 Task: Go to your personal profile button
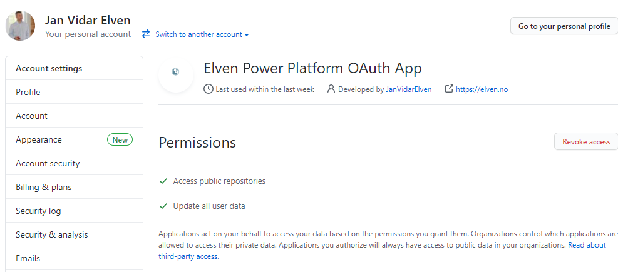tap(564, 26)
